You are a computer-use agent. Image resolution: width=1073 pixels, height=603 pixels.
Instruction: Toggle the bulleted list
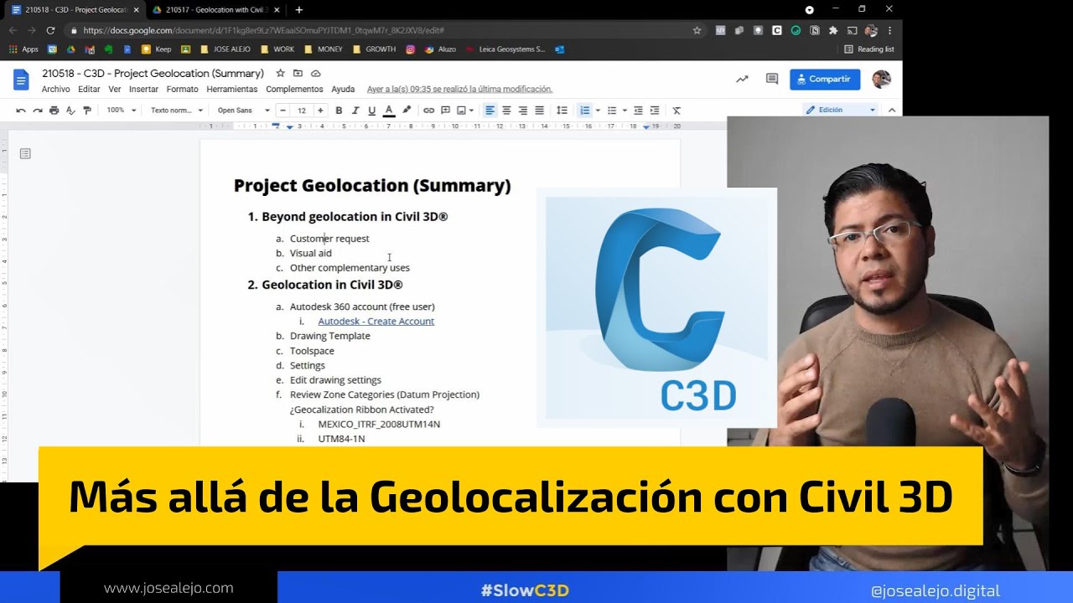tap(612, 111)
